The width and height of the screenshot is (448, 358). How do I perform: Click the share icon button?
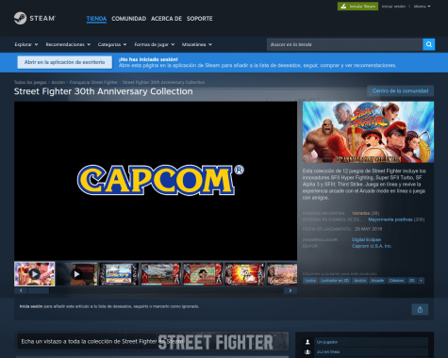point(420,310)
